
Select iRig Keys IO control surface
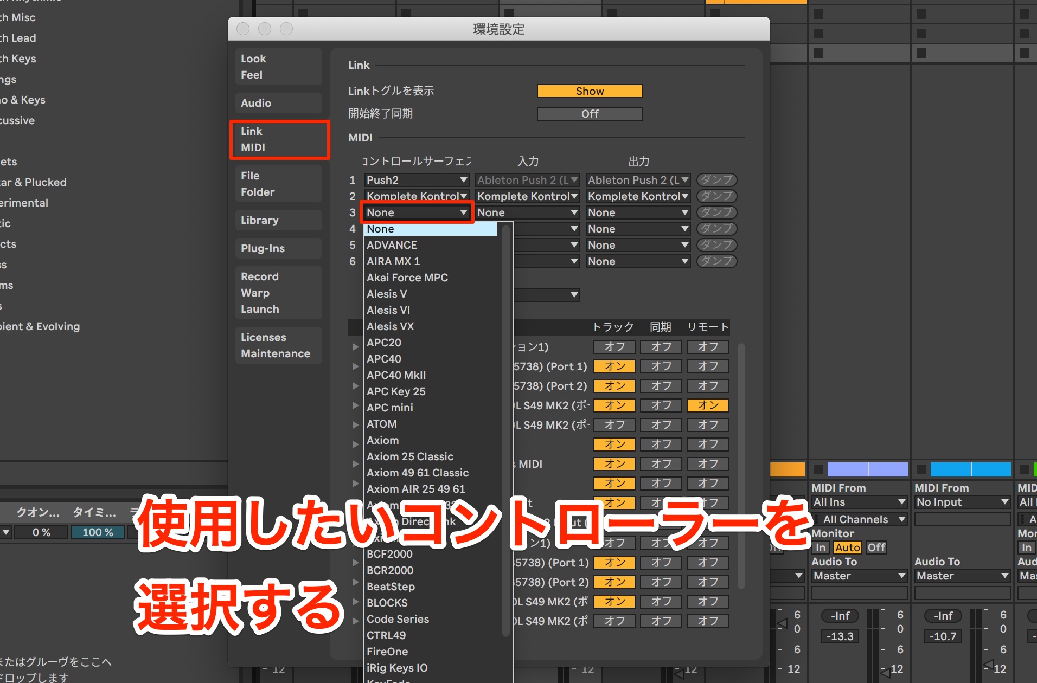(x=431, y=668)
